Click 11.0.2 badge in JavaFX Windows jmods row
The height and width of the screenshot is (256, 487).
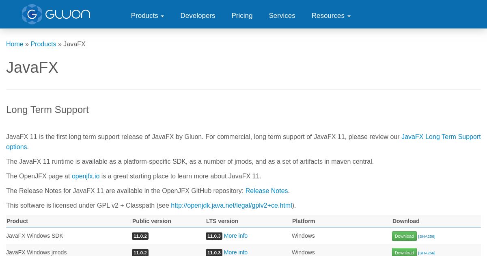140,252
